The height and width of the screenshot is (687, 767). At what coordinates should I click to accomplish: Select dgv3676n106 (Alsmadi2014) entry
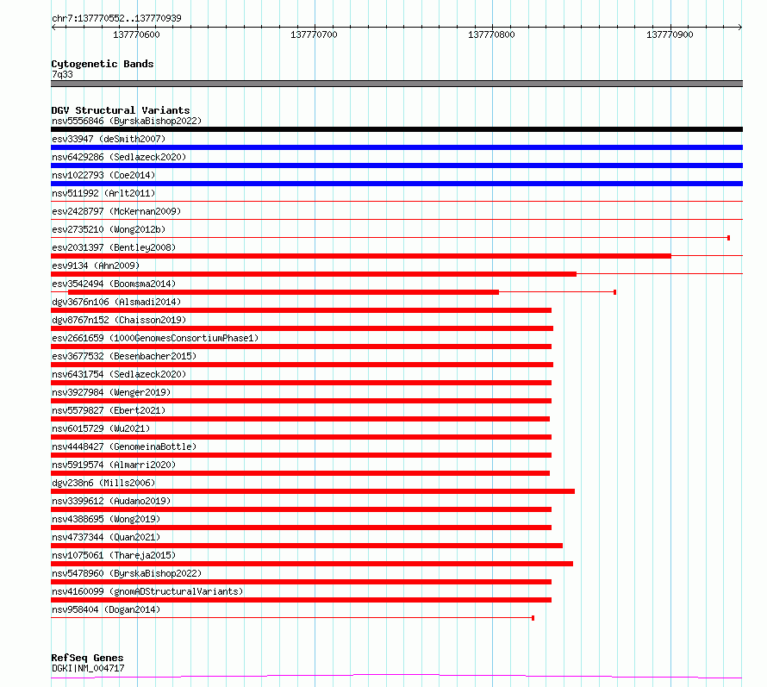(x=116, y=302)
